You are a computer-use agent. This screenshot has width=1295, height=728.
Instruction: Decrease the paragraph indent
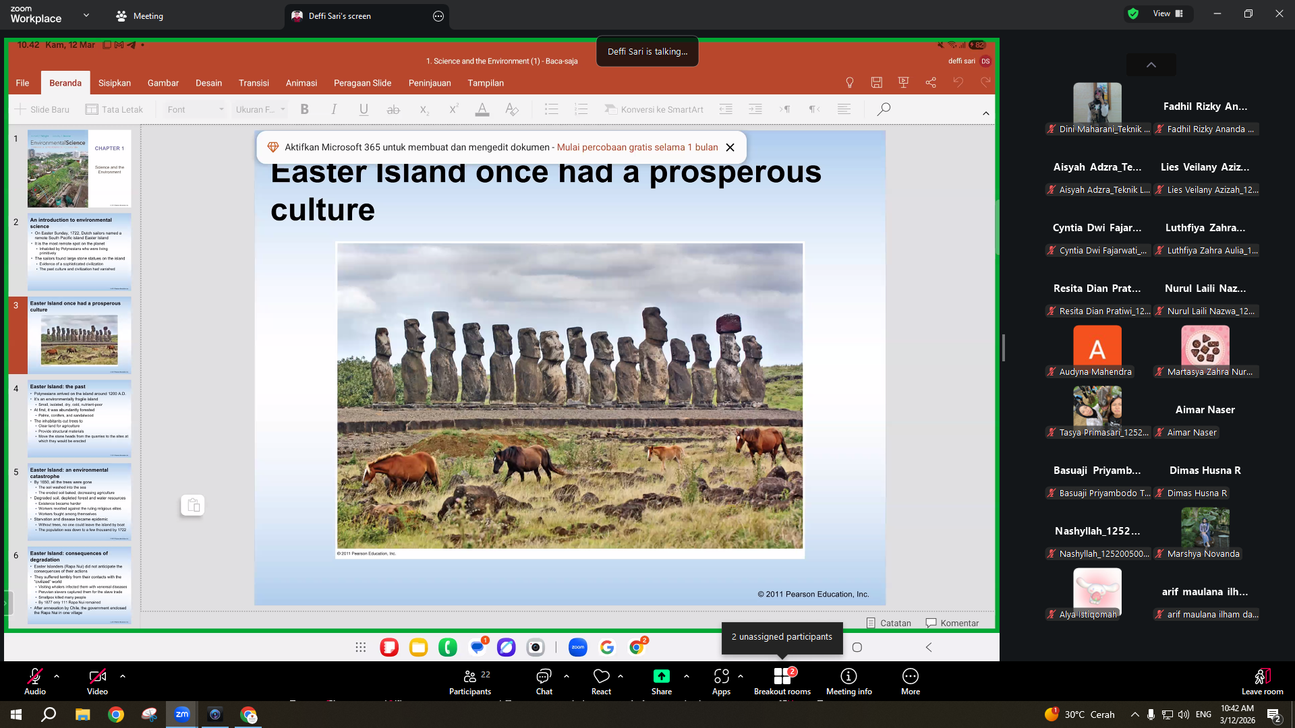click(x=726, y=109)
